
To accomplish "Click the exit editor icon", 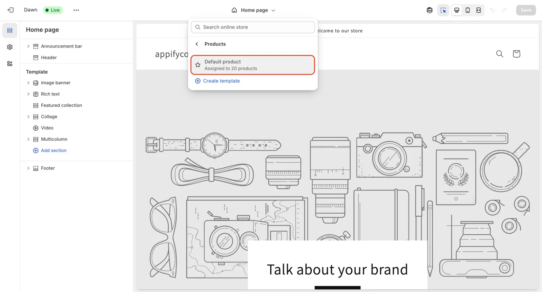I will click(11, 10).
